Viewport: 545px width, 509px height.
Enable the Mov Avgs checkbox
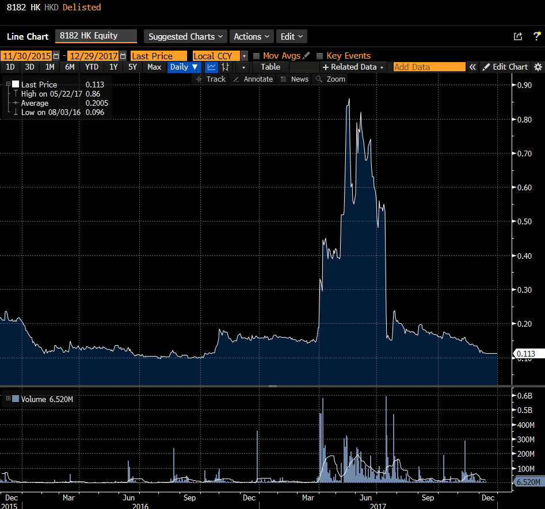point(257,56)
